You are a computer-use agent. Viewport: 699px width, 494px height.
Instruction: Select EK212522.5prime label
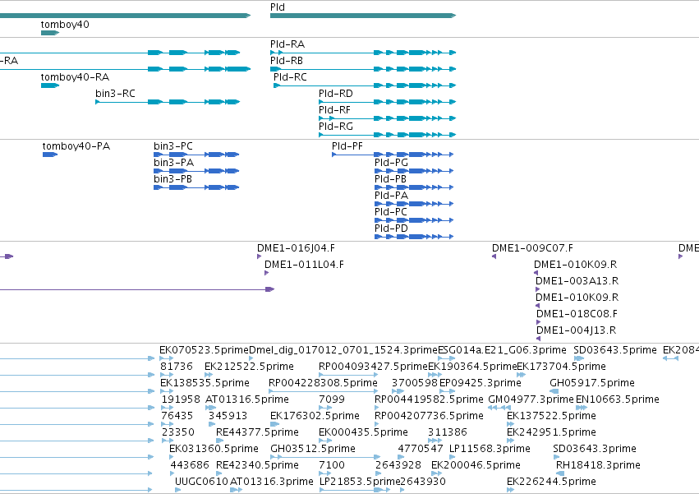(249, 367)
